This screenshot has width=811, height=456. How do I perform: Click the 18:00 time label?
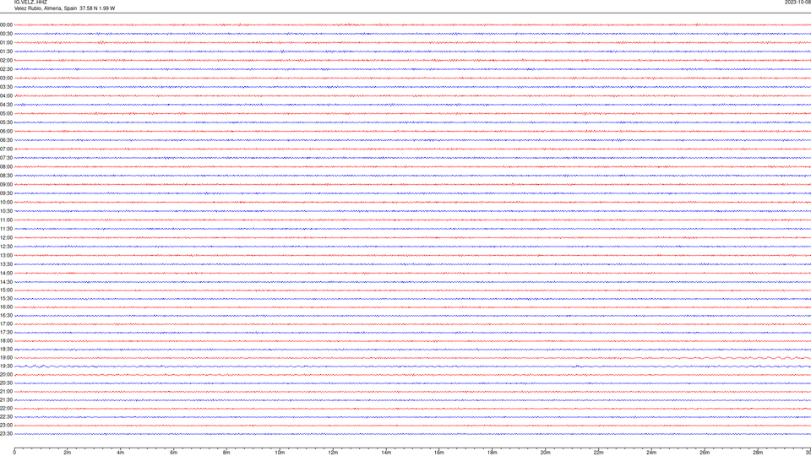click(x=6, y=340)
